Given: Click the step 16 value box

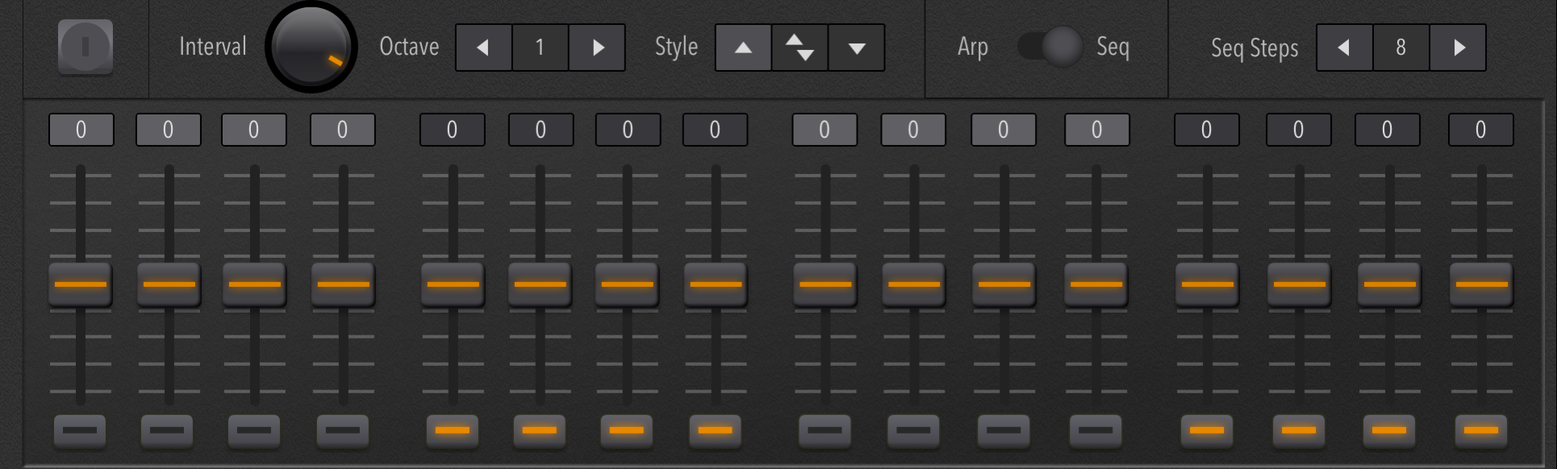Looking at the screenshot, I should 1481,130.
